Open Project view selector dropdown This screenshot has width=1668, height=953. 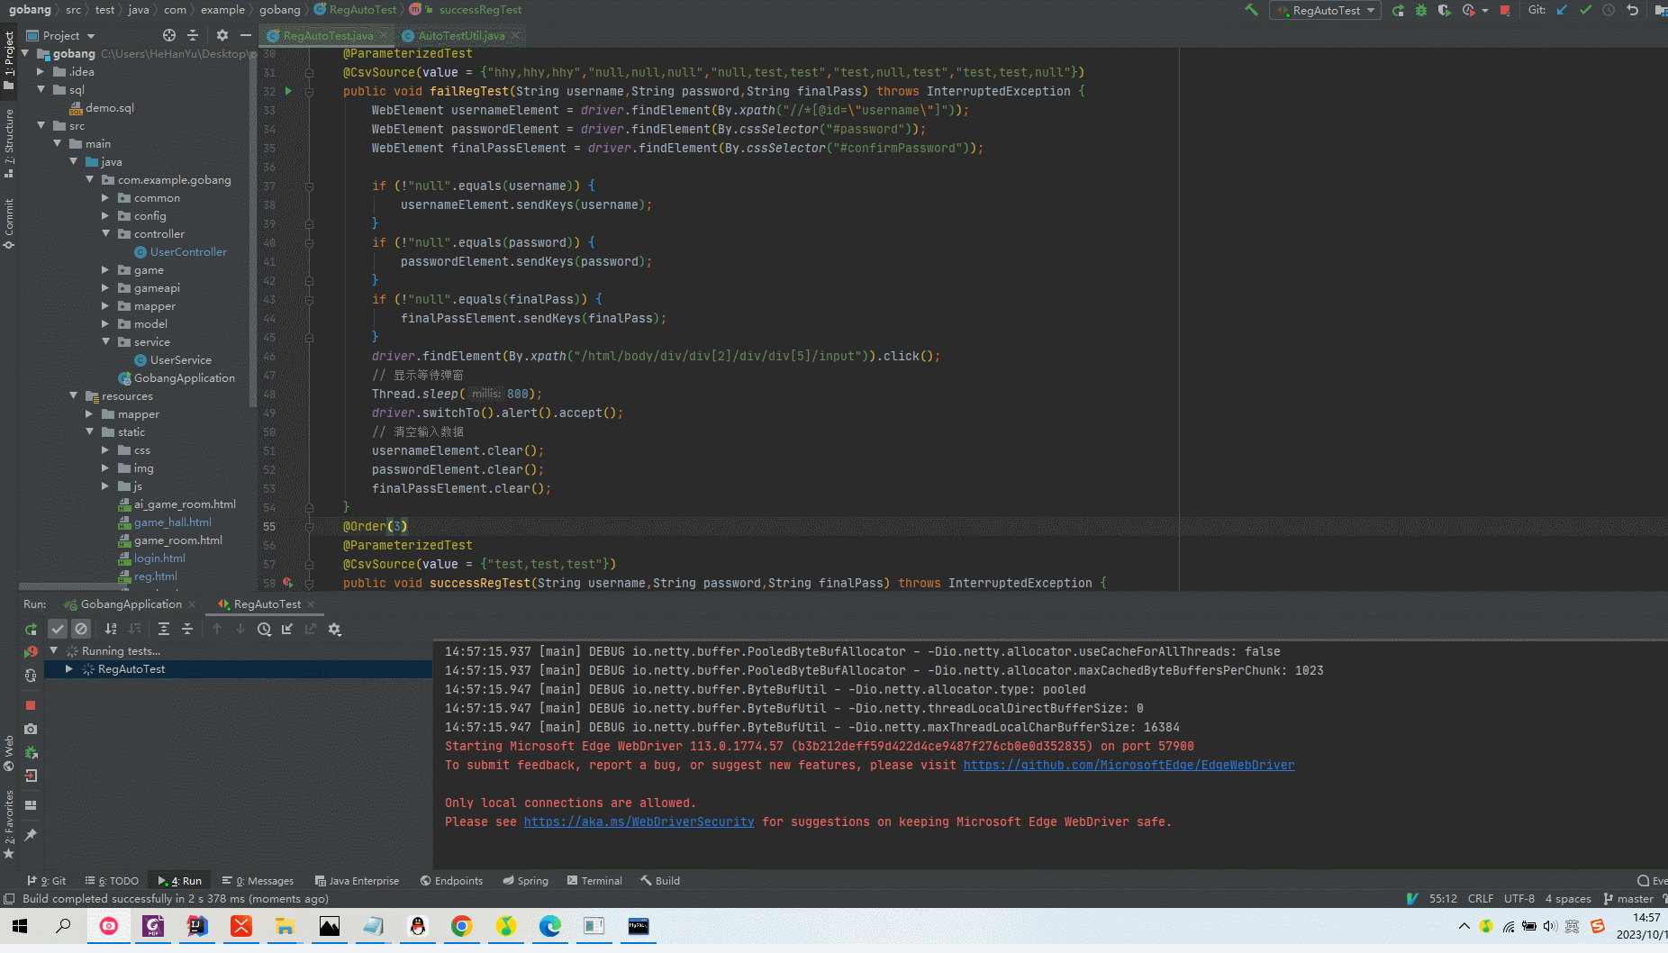(61, 35)
